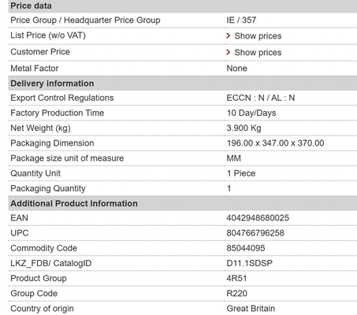Select commodity code 85044095
The height and width of the screenshot is (315, 357).
(x=246, y=248)
